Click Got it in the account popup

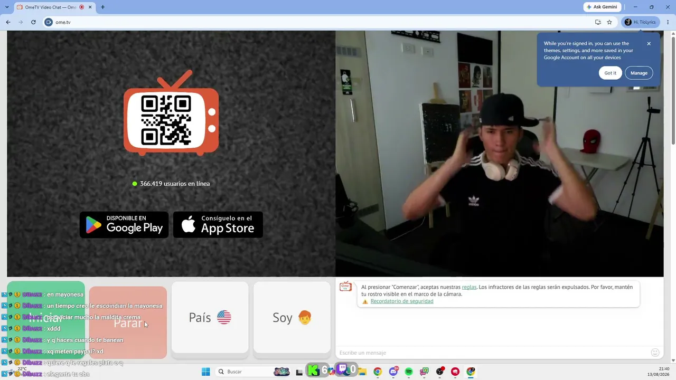pos(610,73)
